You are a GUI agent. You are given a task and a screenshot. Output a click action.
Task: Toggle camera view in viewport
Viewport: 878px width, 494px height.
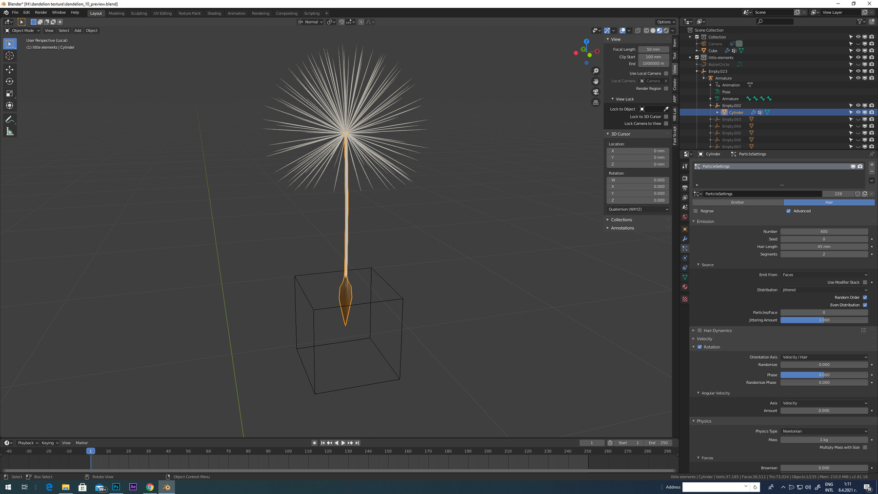click(x=596, y=92)
